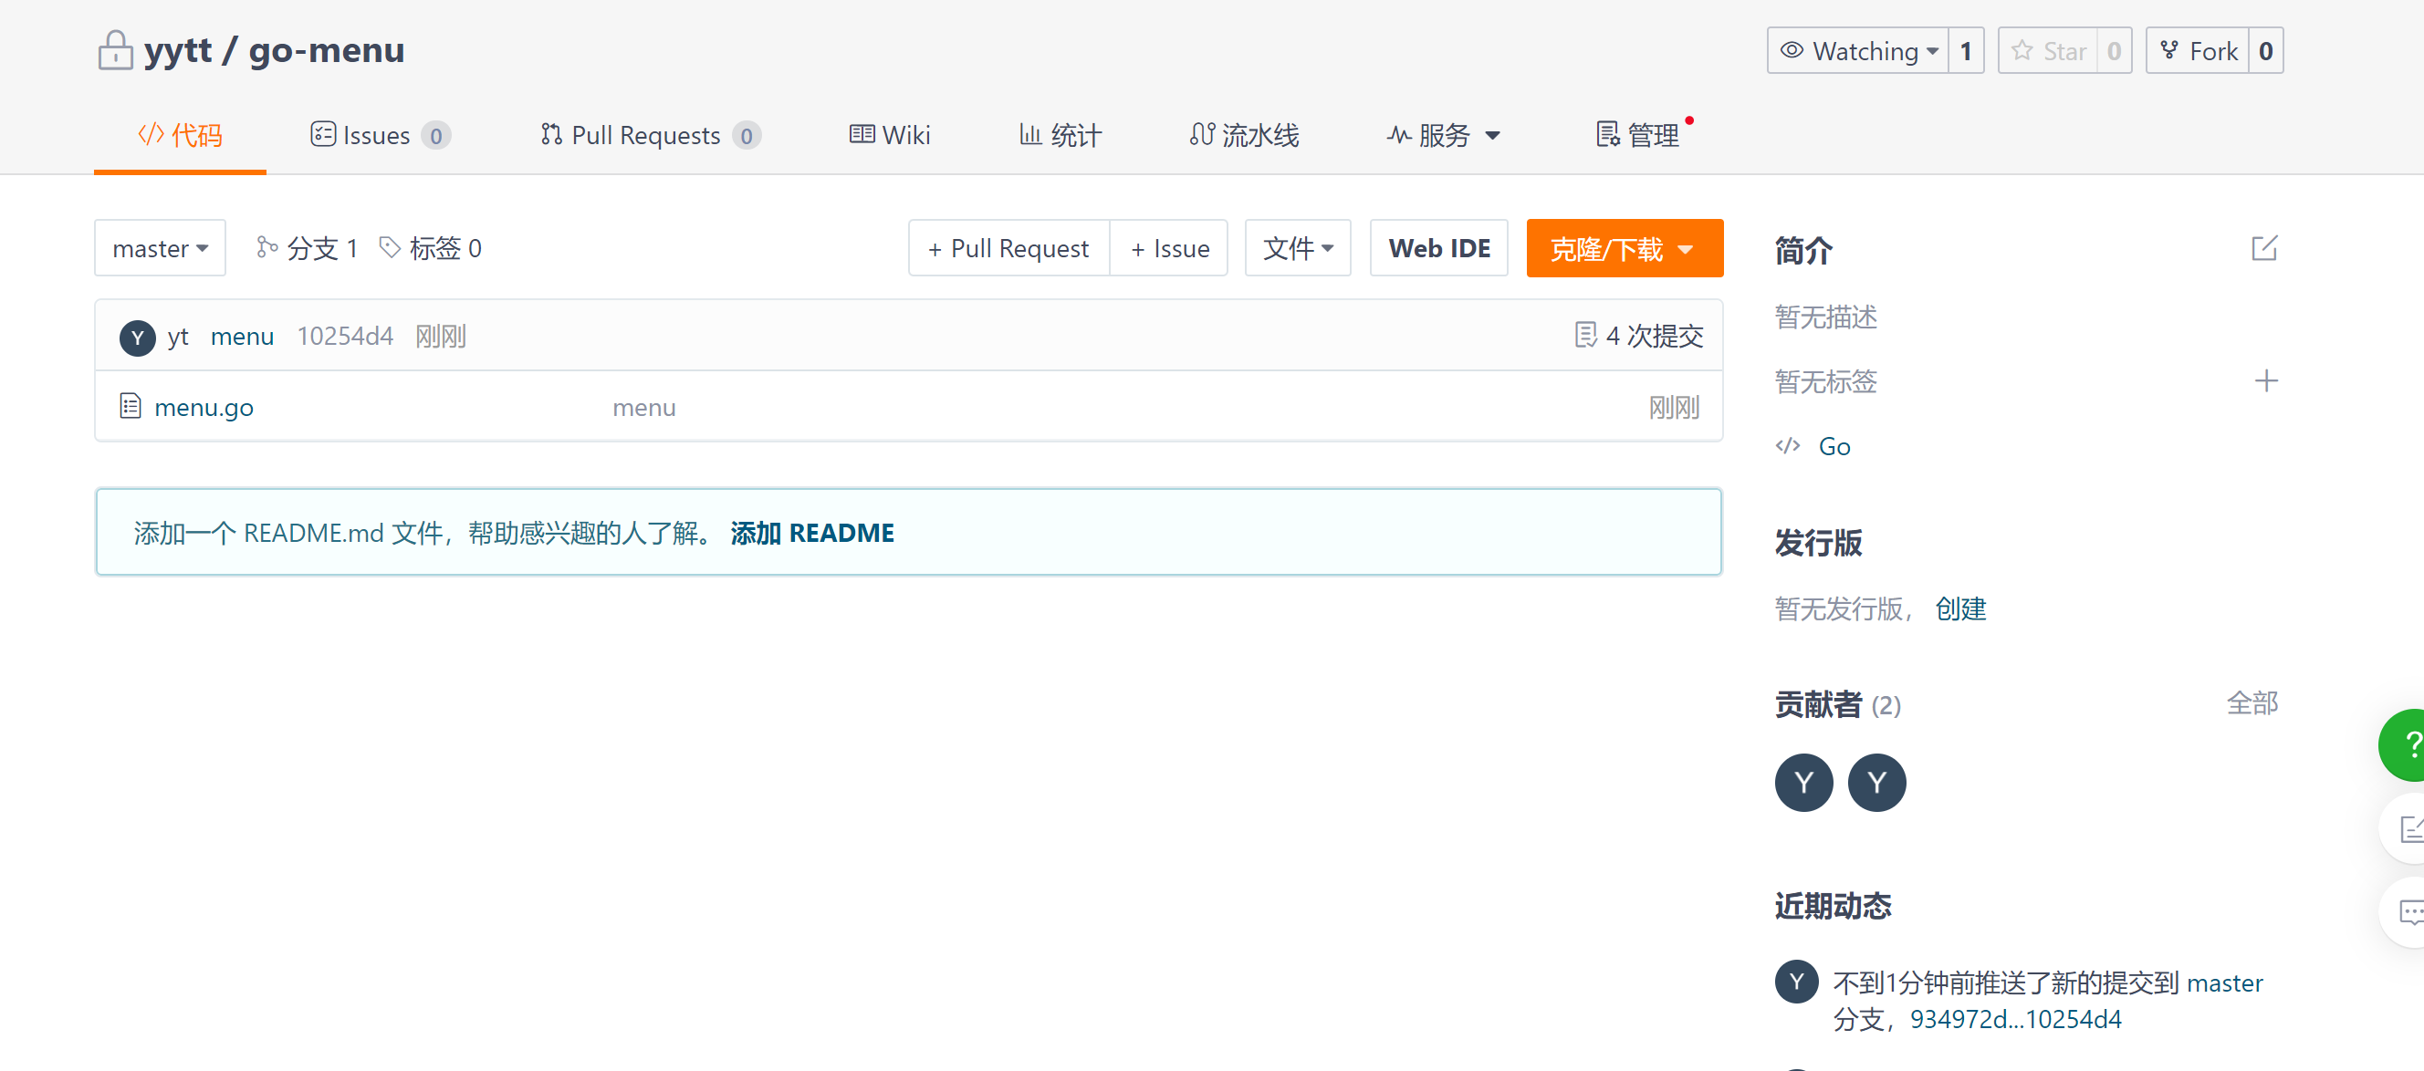Viewport: 2424px width, 1071px height.
Task: Fork the go-menu repository
Action: 2198,51
